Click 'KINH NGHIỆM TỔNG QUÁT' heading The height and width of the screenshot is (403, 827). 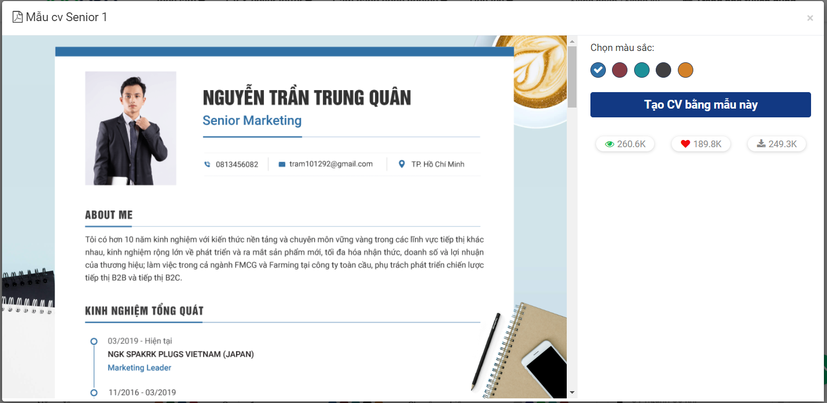click(x=145, y=310)
